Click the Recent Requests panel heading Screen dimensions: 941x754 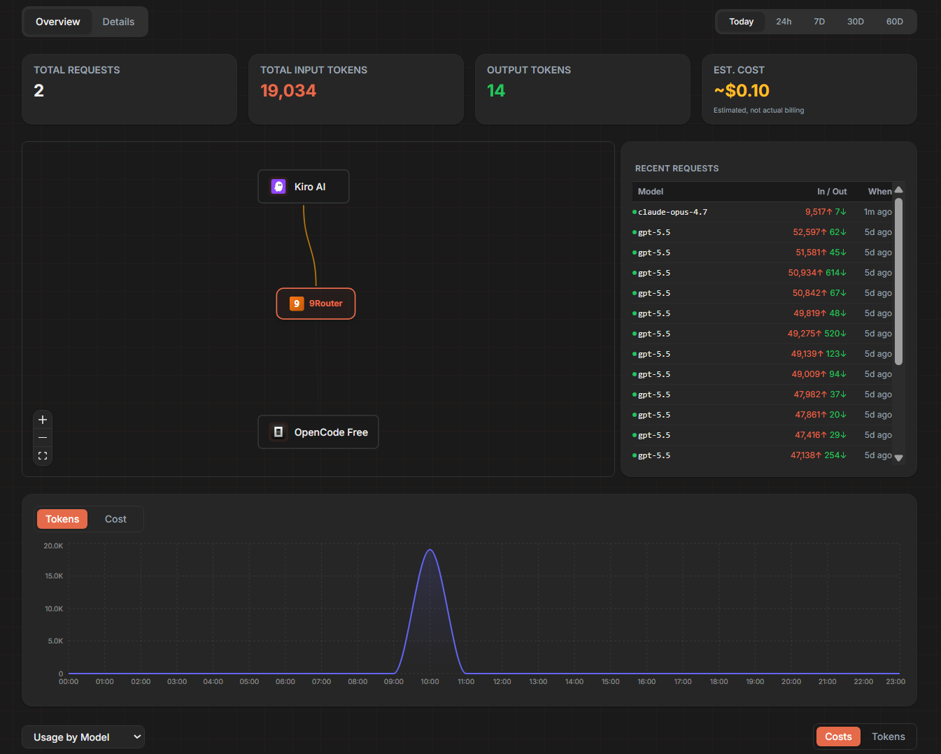tap(677, 169)
